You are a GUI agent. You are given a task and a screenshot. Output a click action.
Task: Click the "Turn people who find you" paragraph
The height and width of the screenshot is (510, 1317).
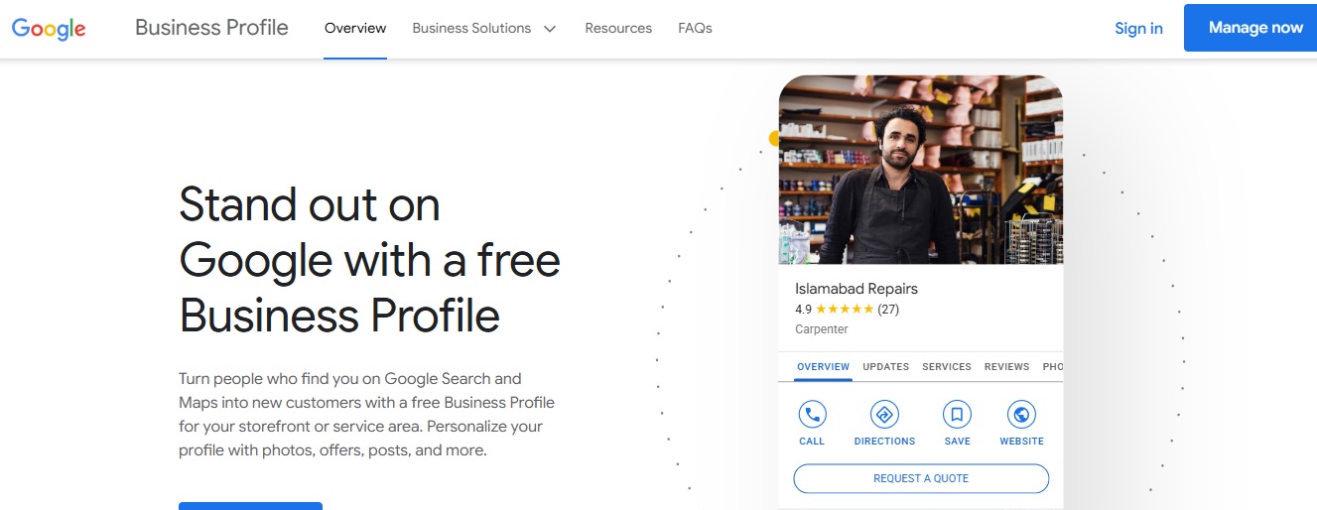point(366,415)
